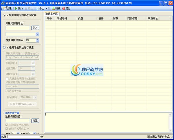
Task: Click the 省份 column header
Action: point(104,19)
